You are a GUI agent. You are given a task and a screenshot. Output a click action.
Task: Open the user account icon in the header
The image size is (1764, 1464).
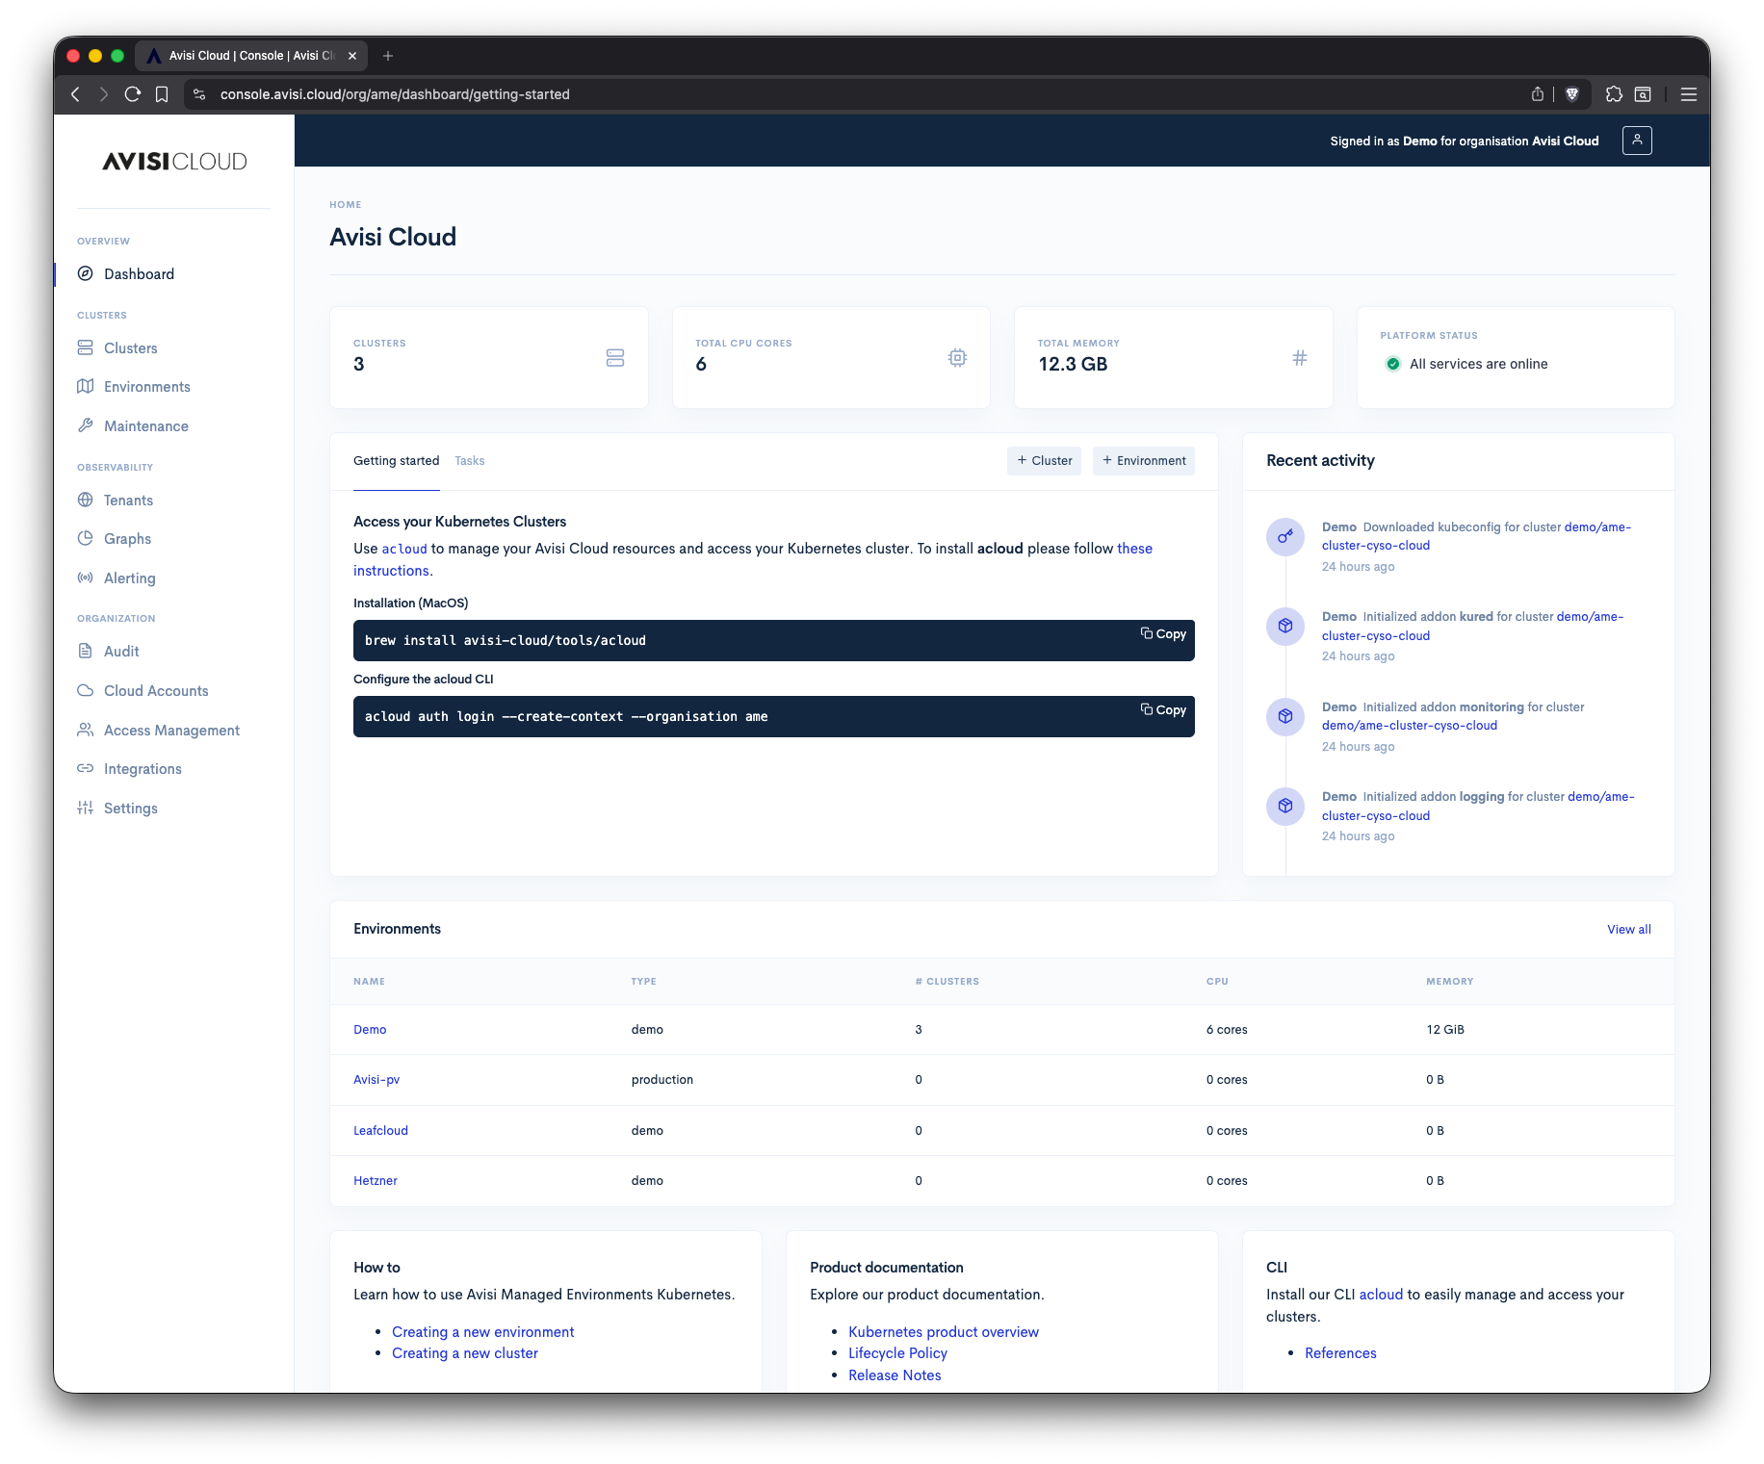pyautogui.click(x=1637, y=140)
